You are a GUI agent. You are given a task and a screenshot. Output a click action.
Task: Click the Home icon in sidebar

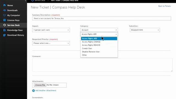[x=4, y=5]
